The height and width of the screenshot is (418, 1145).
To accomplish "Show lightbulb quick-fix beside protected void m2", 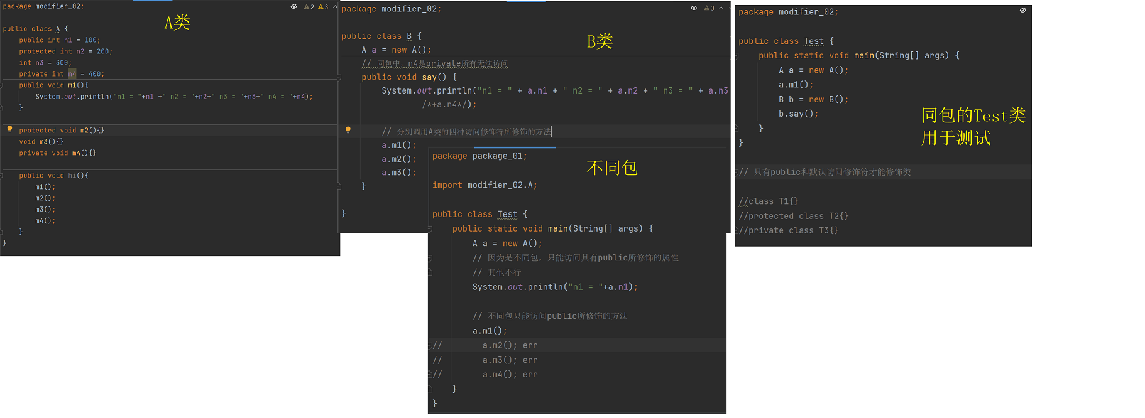I will [x=9, y=129].
